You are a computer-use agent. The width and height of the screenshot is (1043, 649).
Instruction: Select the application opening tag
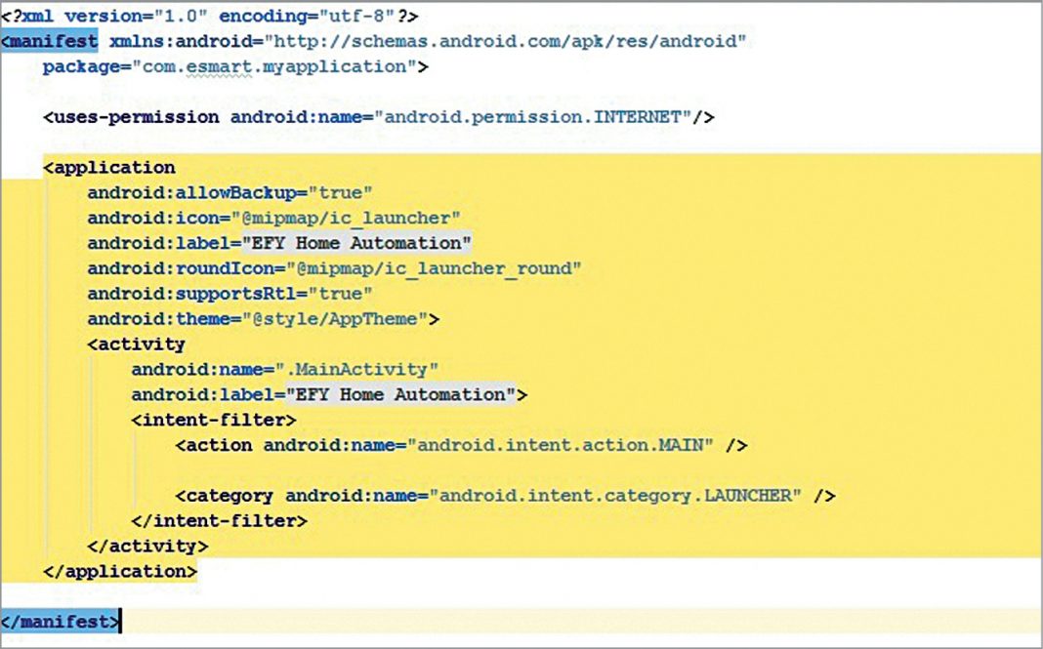tap(111, 167)
